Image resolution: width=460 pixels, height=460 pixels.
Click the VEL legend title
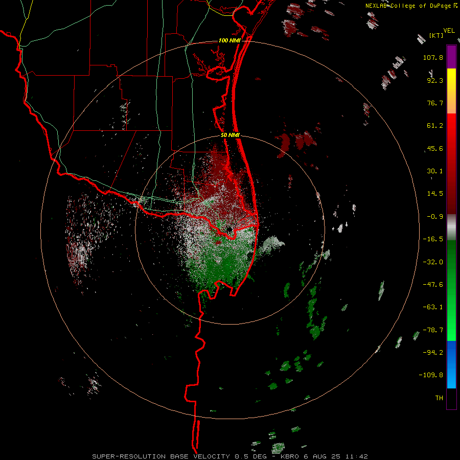pos(449,31)
